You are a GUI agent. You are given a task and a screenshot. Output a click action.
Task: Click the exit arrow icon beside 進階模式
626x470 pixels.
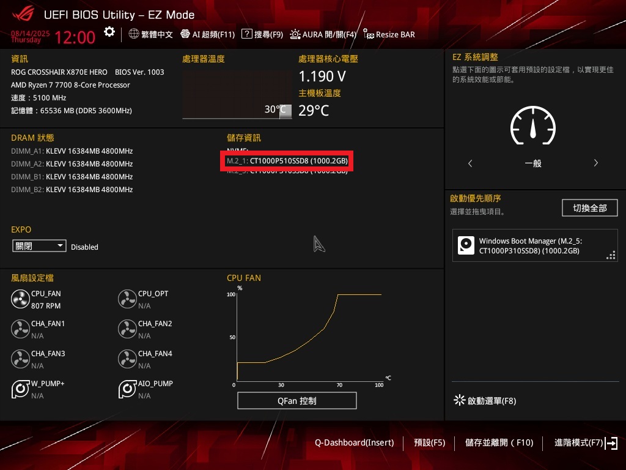pyautogui.click(x=611, y=443)
